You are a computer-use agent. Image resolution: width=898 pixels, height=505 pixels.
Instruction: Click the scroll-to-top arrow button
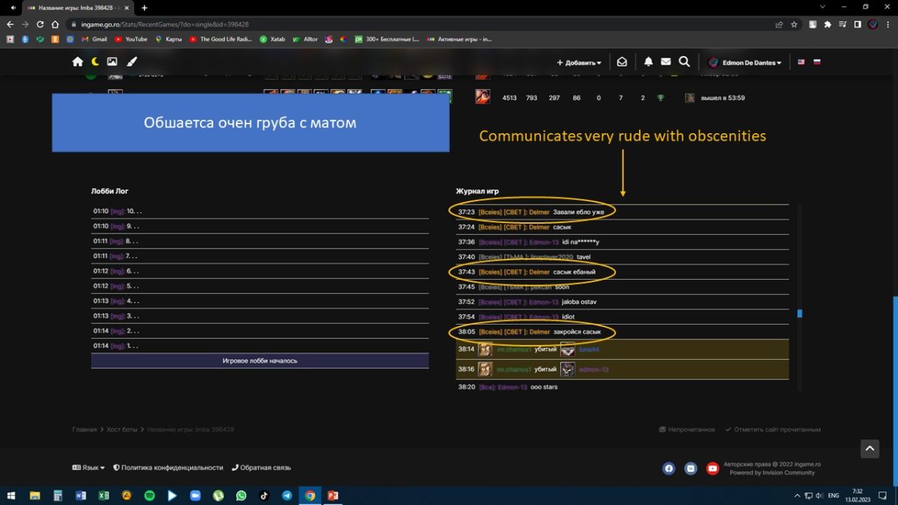click(x=870, y=449)
